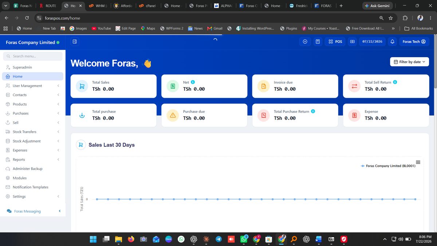437x246 pixels.
Task: Open the chart hamburger menu icon
Action: click(418, 162)
